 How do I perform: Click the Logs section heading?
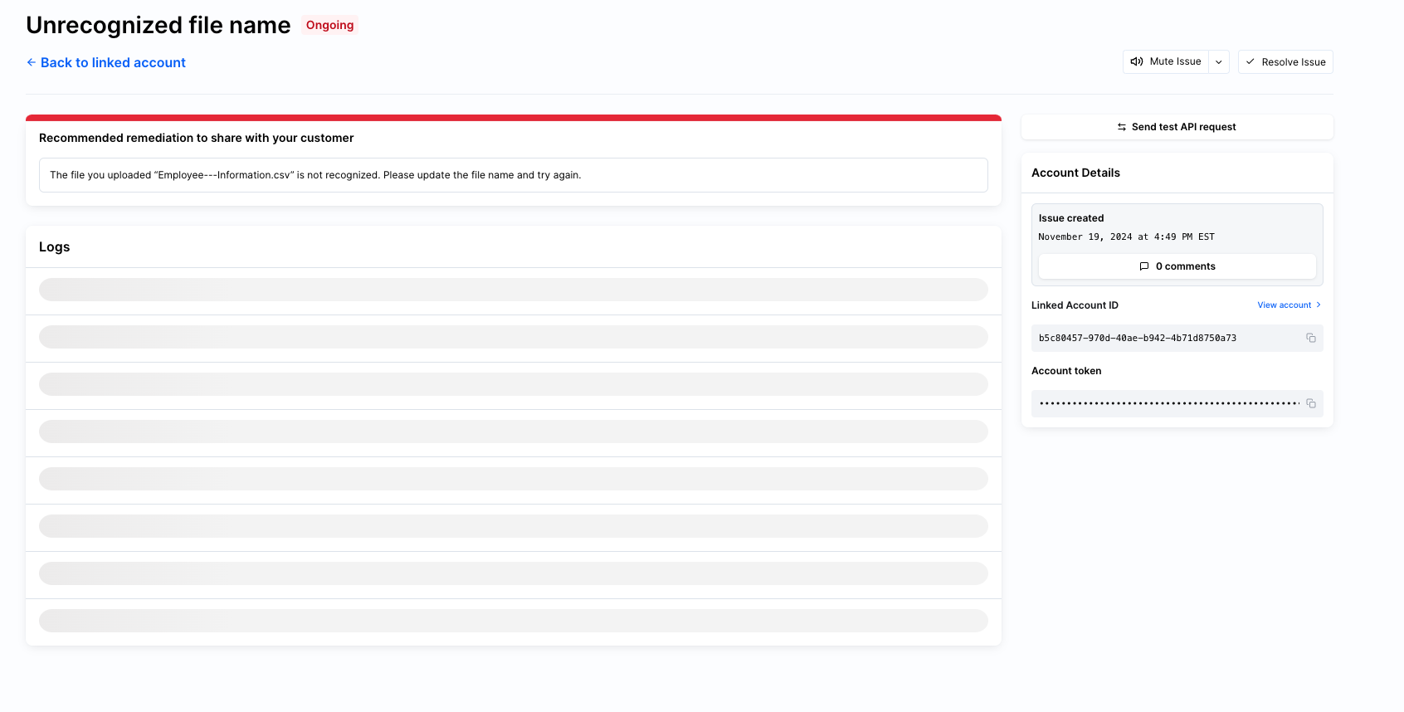pyautogui.click(x=55, y=247)
